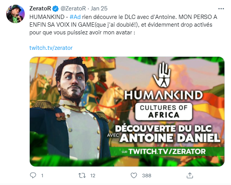
Task: View the retweet count of 12
Action: click(x=93, y=176)
